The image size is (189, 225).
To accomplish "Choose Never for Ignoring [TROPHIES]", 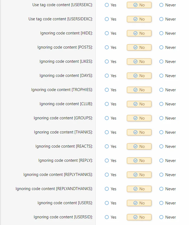I will 161,90.
